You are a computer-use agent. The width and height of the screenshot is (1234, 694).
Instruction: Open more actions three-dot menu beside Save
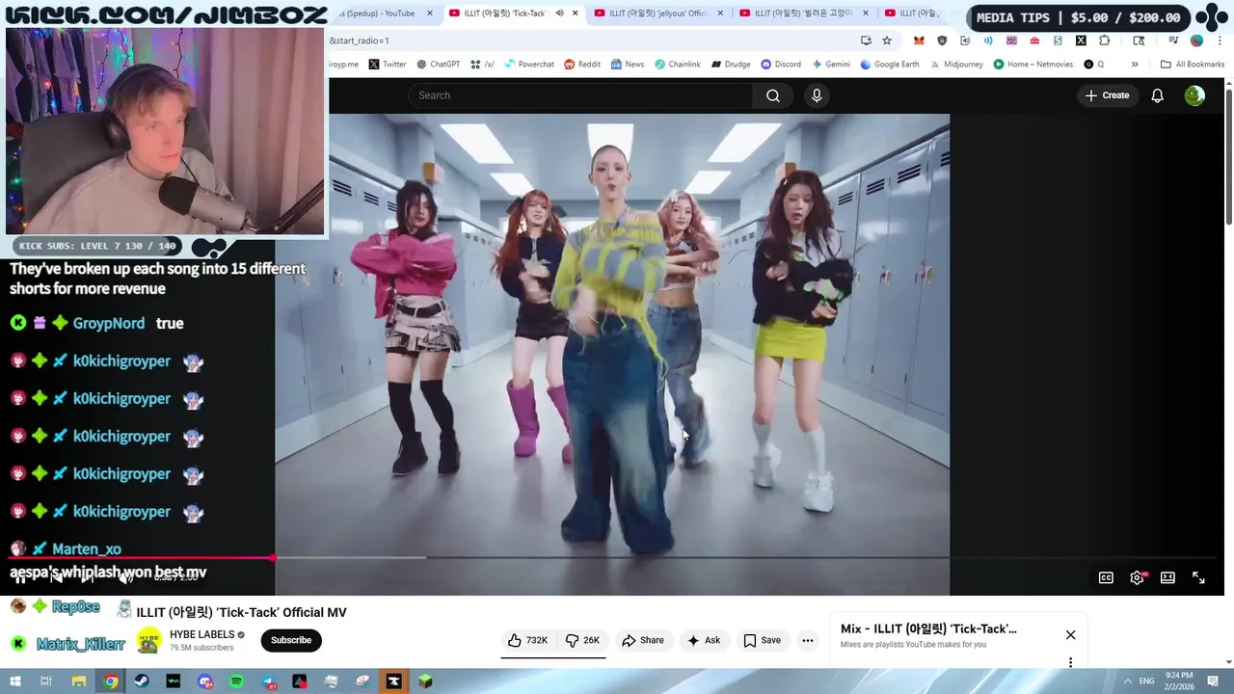[x=808, y=640]
